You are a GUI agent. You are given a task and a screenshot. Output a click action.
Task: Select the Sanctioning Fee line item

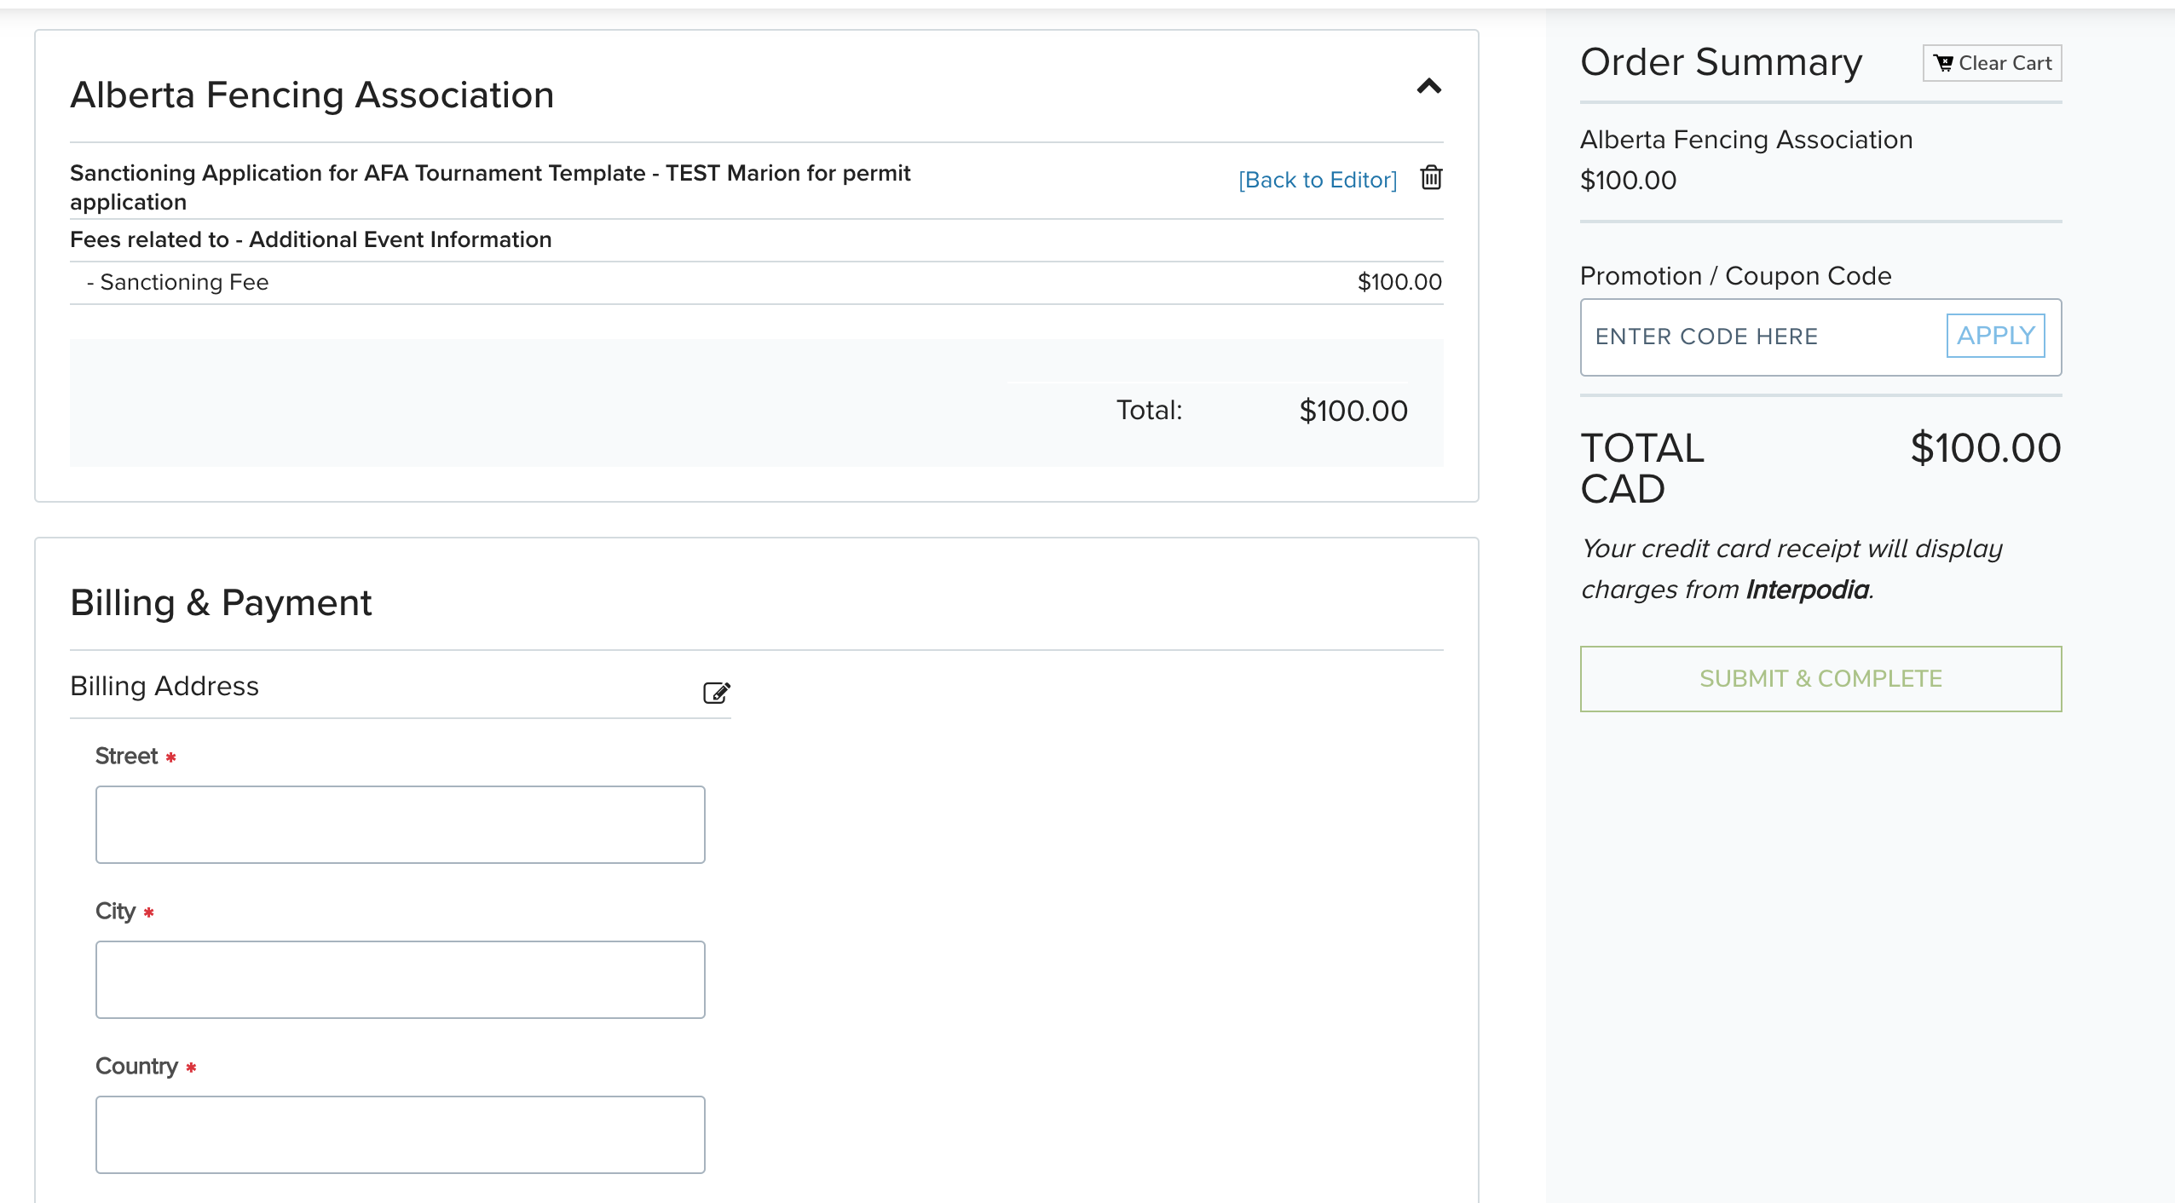click(184, 282)
